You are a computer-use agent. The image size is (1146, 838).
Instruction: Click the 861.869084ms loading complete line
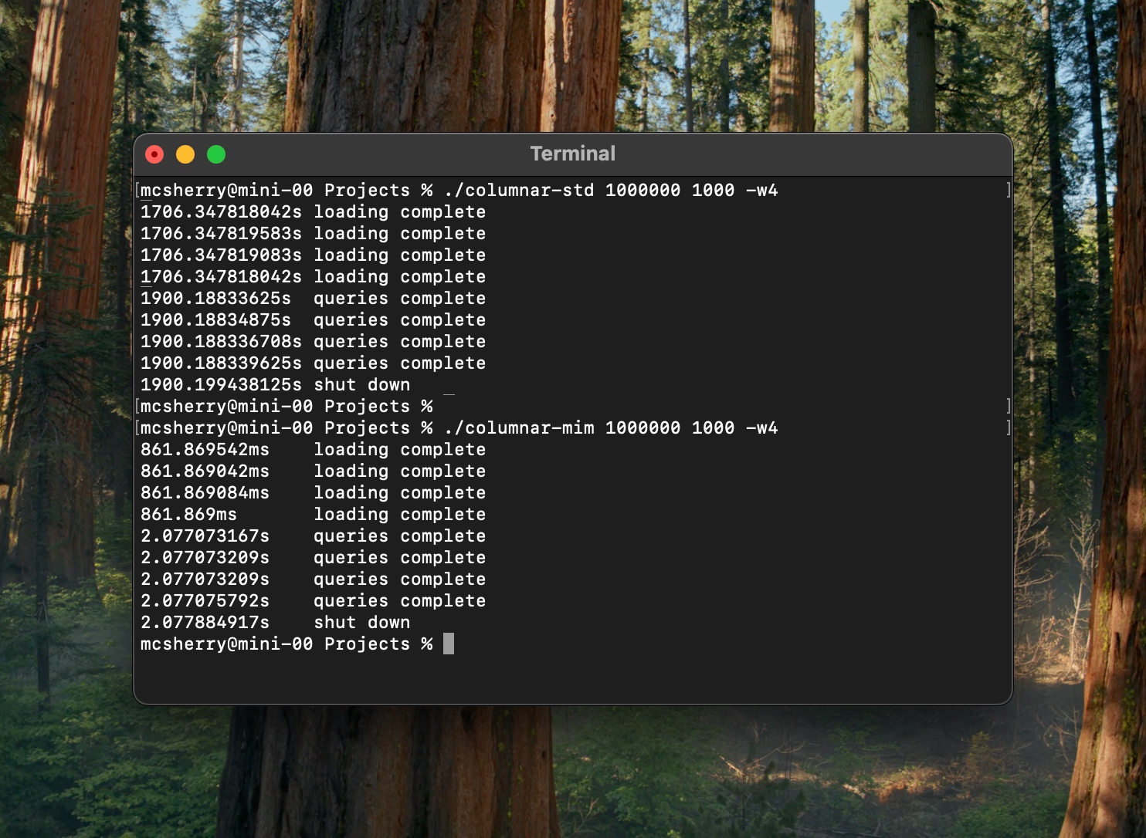tap(313, 493)
